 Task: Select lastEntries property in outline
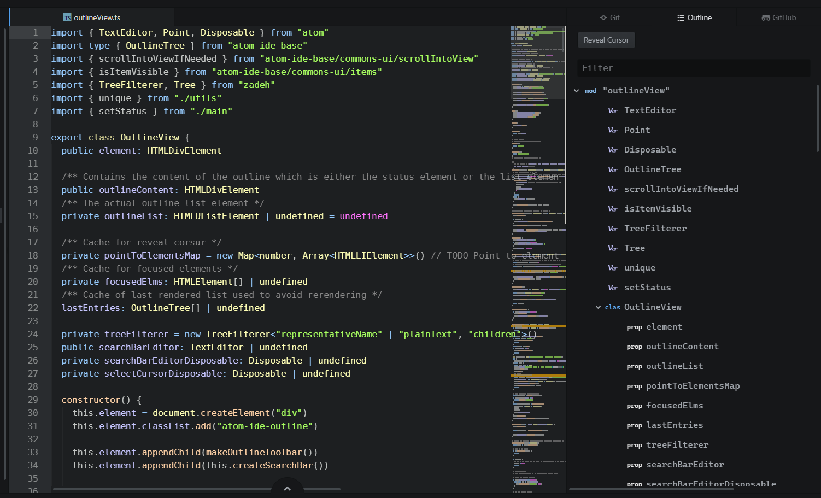675,425
